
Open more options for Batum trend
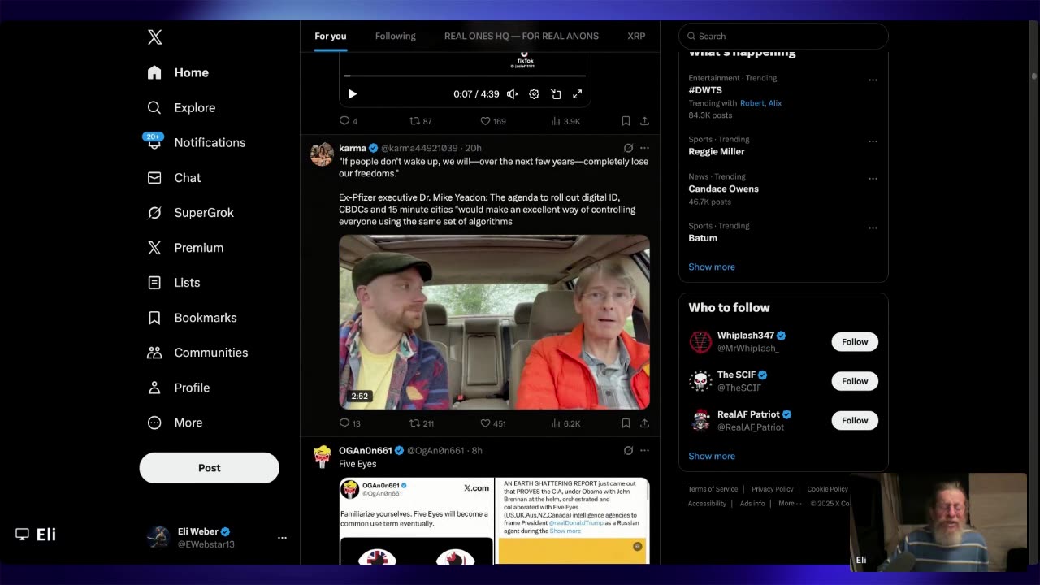coord(873,227)
